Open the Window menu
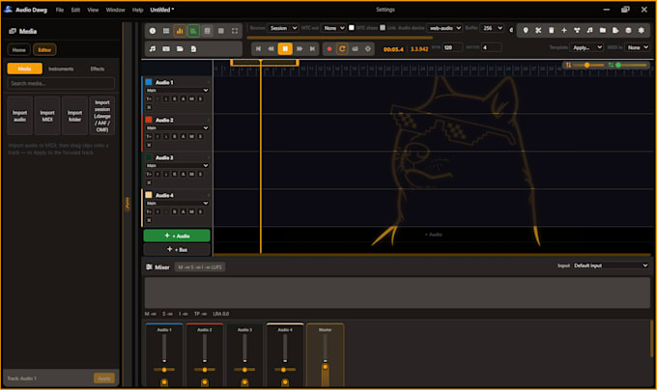The image size is (657, 390). [115, 10]
